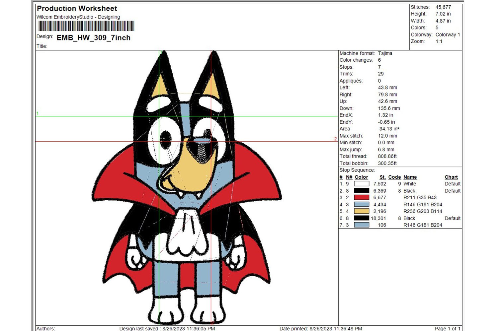
Task: Click the "Production Worksheet" heading
Action: coord(77,9)
